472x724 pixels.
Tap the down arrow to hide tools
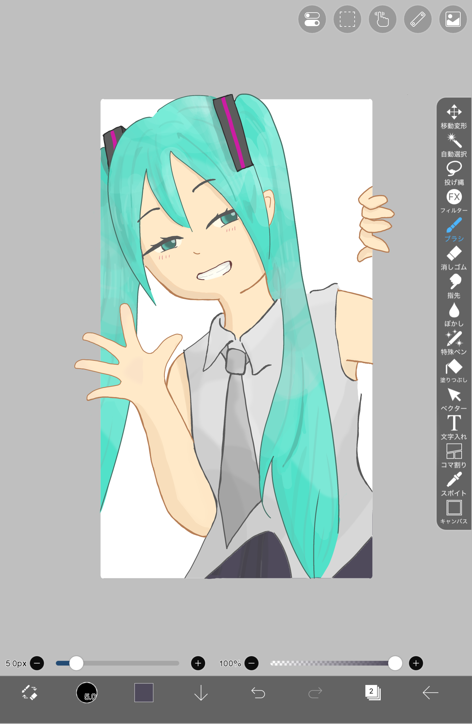pyautogui.click(x=201, y=693)
